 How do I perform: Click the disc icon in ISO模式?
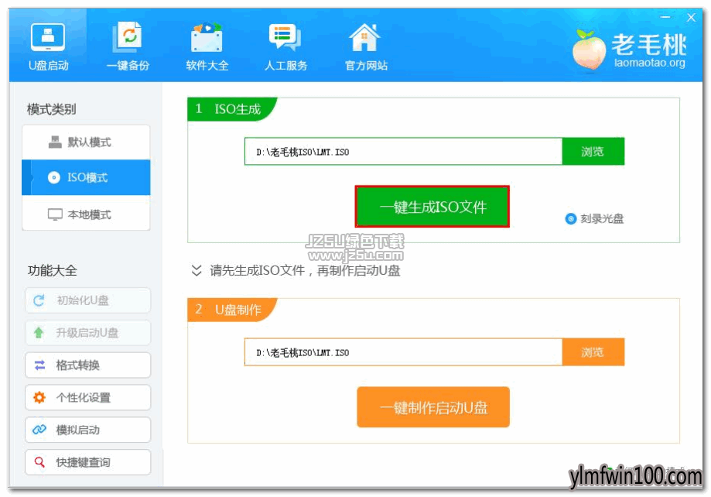pos(54,177)
